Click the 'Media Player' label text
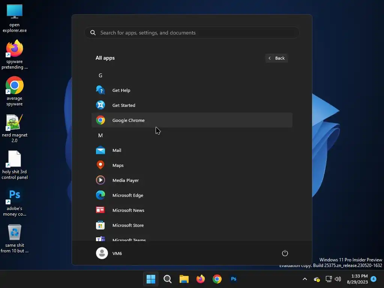 pos(126,180)
